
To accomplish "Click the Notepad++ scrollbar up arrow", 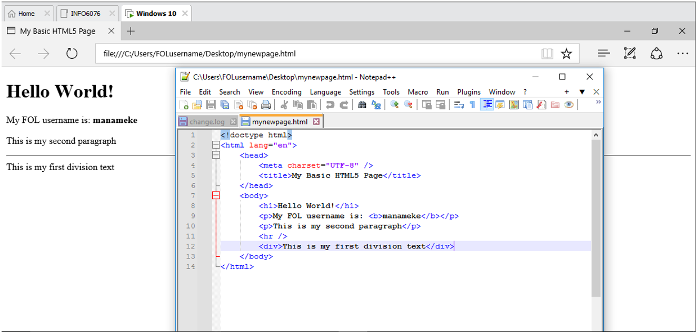I will click(596, 135).
